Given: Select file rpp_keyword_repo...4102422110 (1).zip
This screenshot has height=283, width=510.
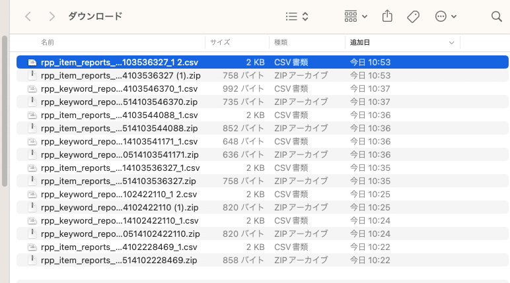Looking at the screenshot, I should coord(262,207).
